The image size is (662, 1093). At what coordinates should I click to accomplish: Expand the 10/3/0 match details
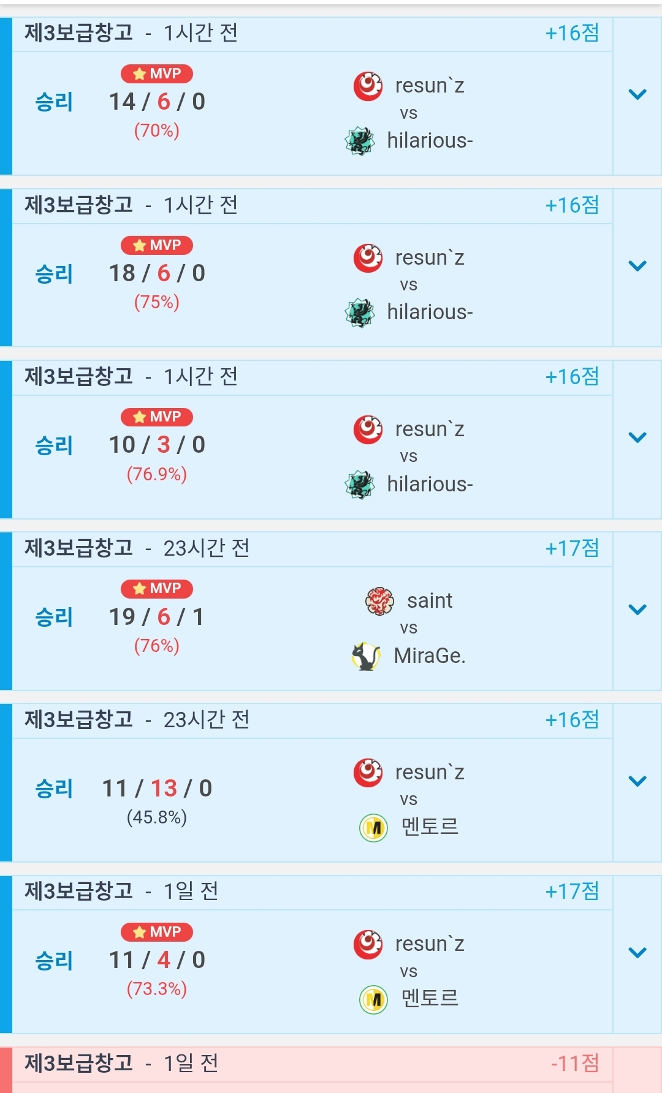point(637,437)
